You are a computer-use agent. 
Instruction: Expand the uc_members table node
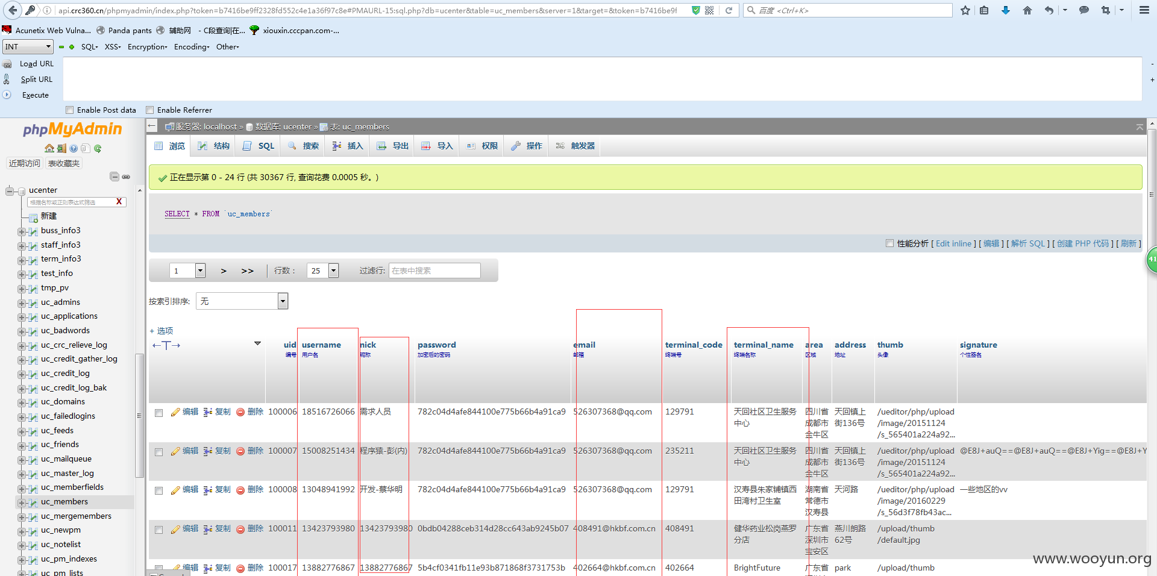(22, 502)
